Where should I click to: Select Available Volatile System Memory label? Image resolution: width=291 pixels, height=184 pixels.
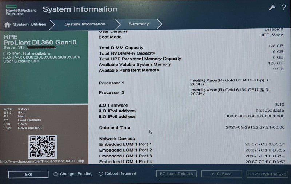tap(135, 65)
